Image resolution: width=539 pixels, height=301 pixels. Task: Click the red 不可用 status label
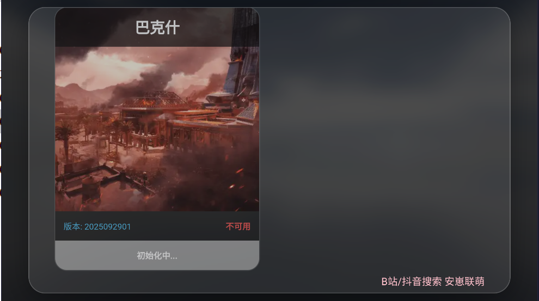pyautogui.click(x=238, y=226)
